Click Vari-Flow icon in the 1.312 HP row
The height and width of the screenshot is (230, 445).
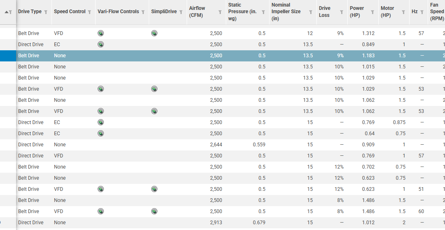click(101, 33)
